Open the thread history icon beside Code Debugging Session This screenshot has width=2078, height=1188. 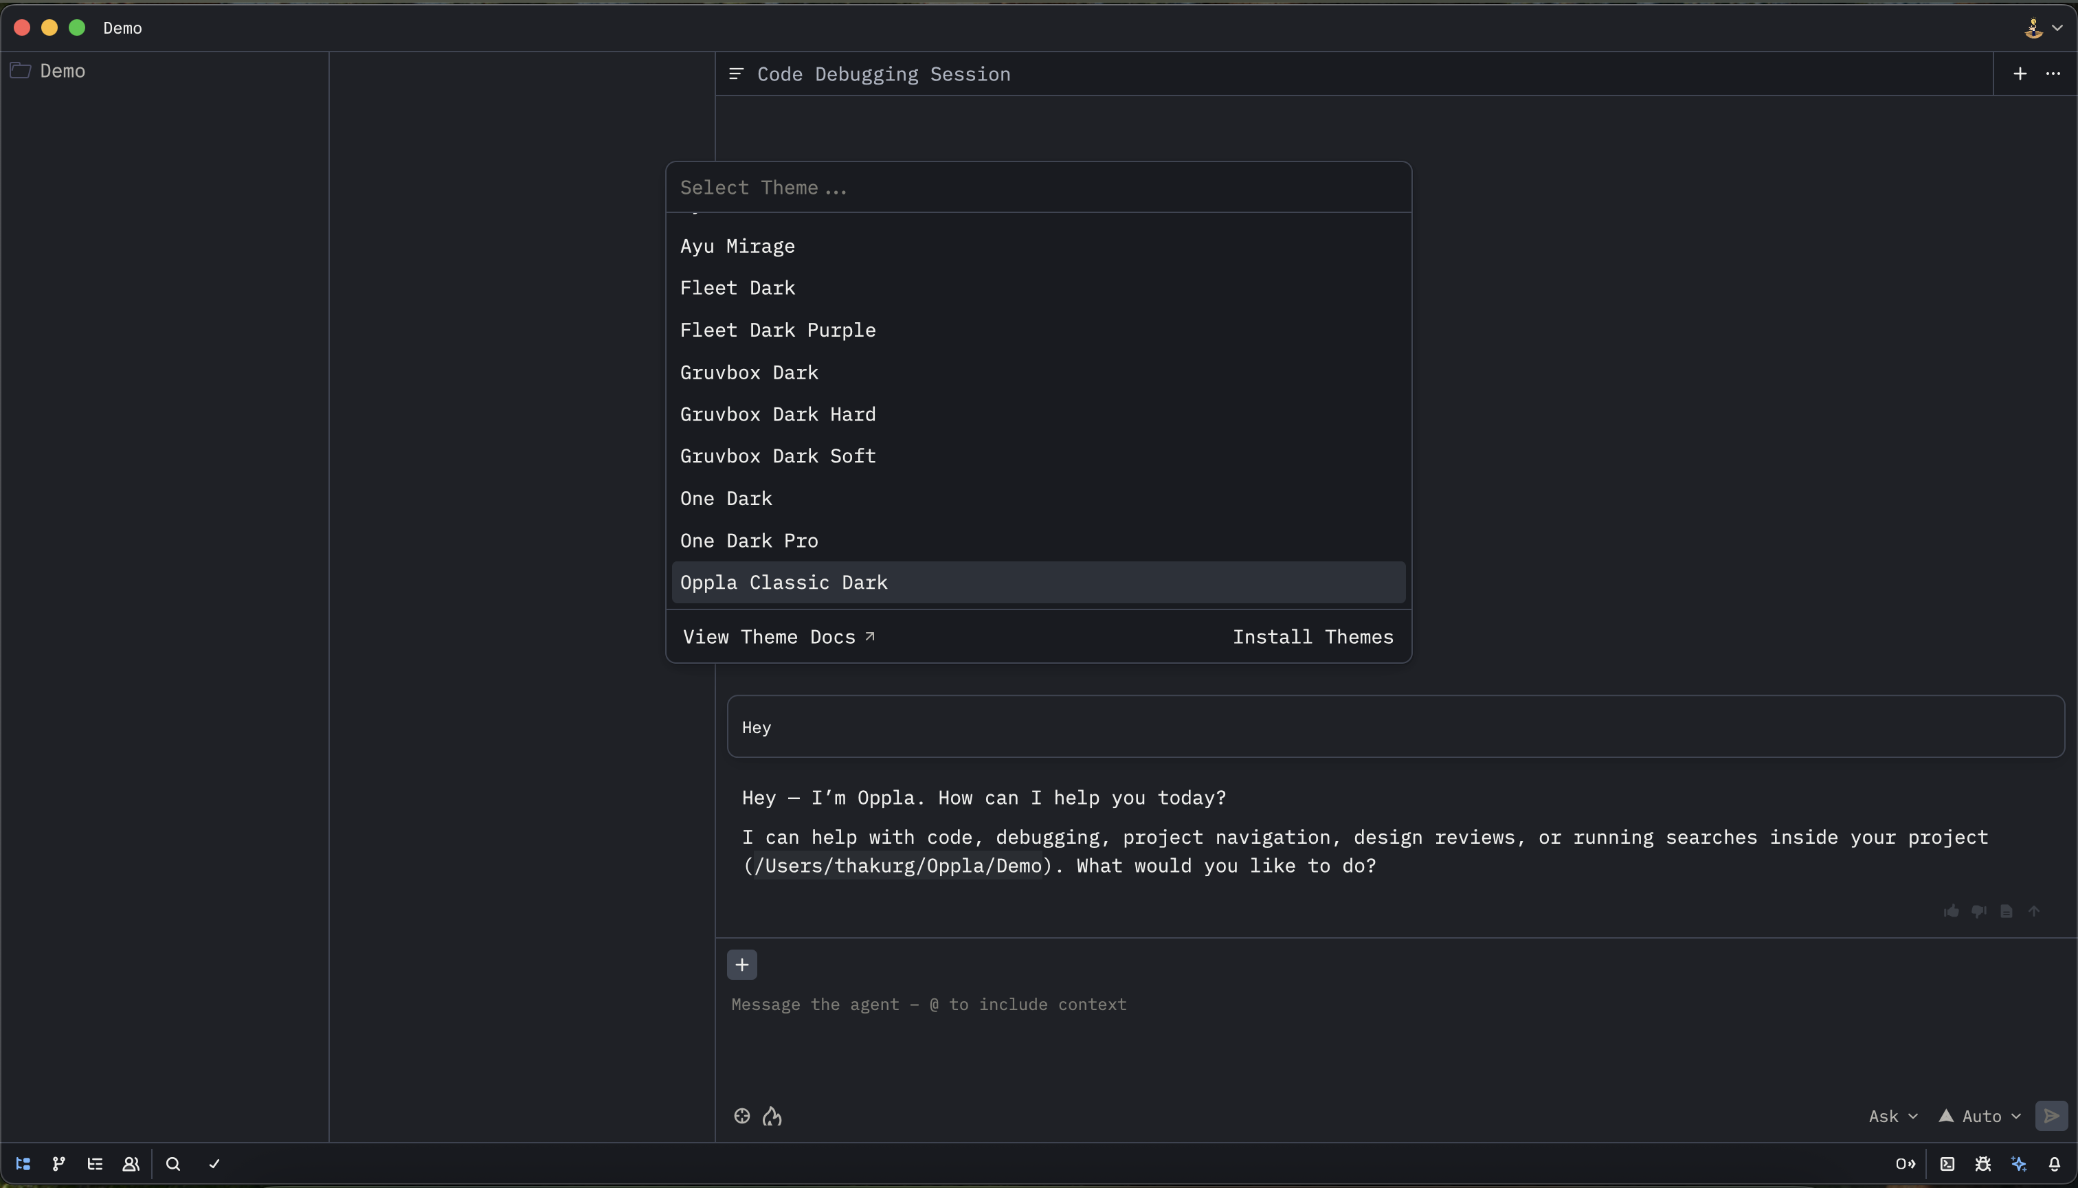736,74
